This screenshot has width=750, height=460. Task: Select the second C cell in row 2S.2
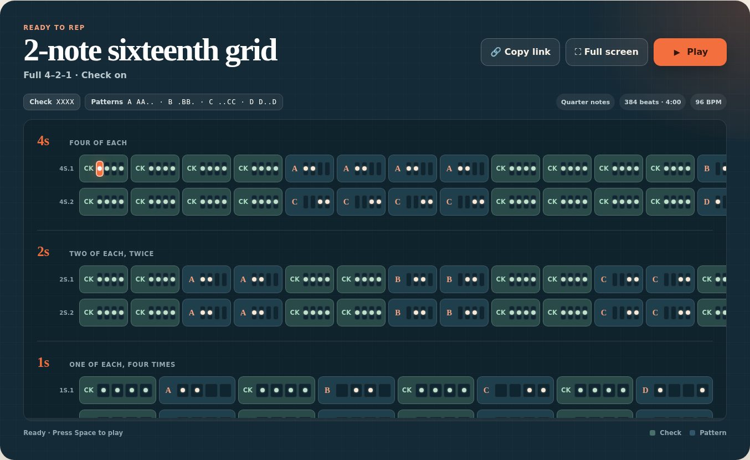click(x=670, y=313)
